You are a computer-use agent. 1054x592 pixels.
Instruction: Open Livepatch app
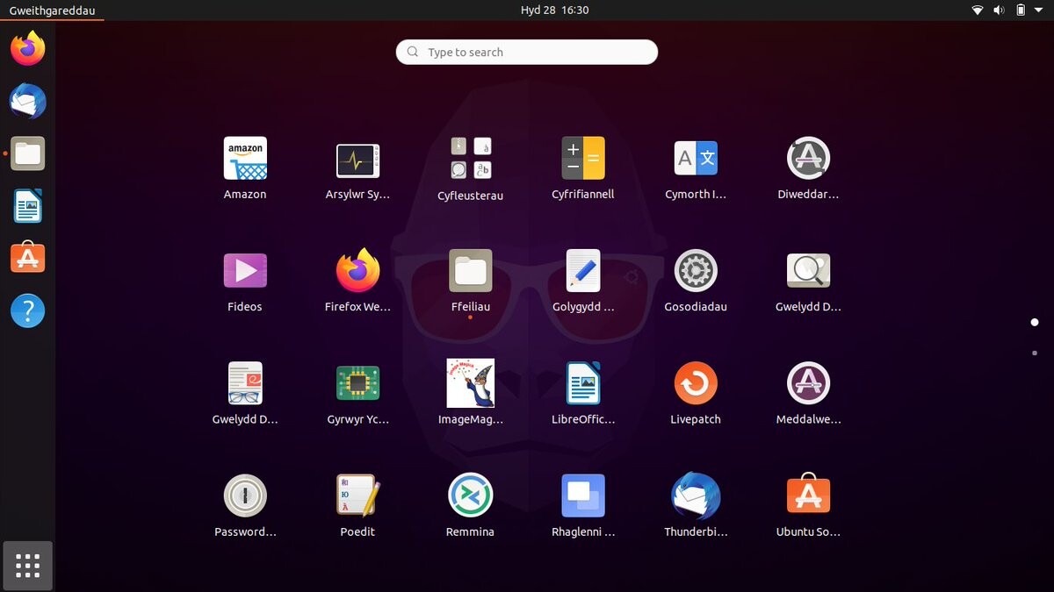696,383
